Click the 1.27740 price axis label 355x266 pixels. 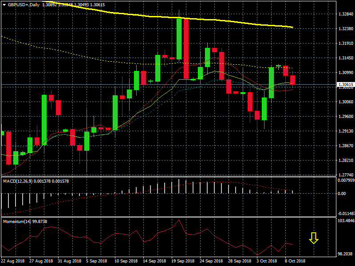point(345,175)
